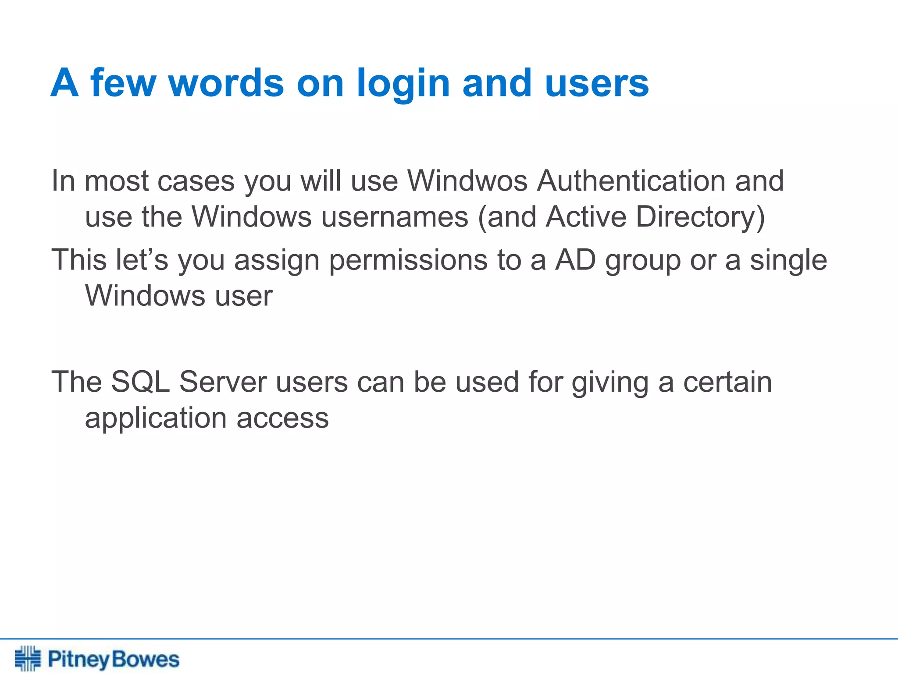
Task: Click the line 'In most cases you will use Windwos Authentication and'
Action: (x=417, y=181)
